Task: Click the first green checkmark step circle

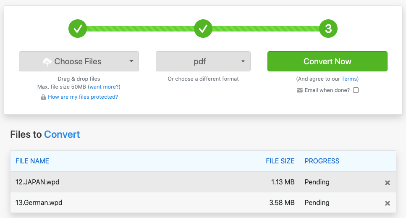Action: pos(78,29)
